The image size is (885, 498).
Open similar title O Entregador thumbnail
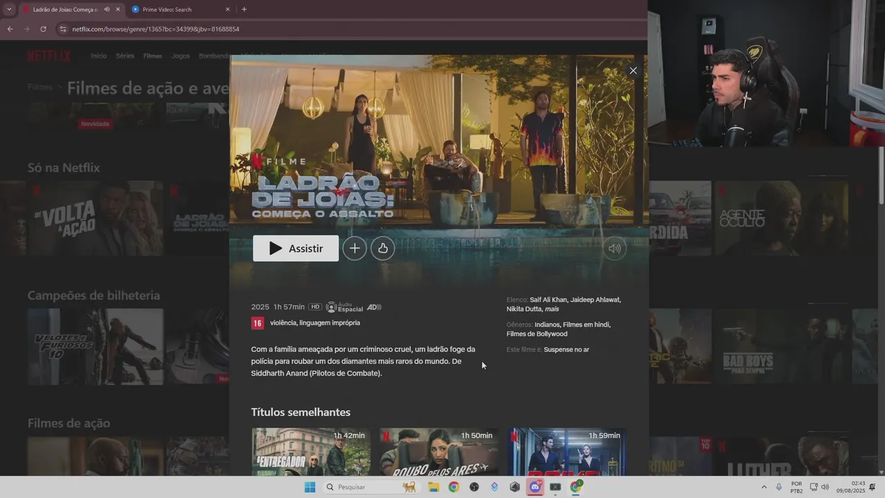point(311,452)
